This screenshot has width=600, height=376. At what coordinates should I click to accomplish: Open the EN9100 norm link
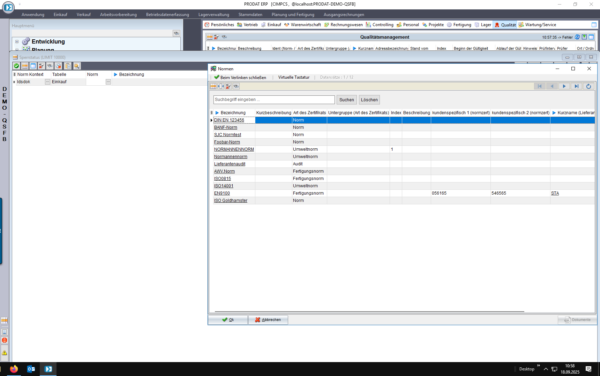[x=222, y=193]
